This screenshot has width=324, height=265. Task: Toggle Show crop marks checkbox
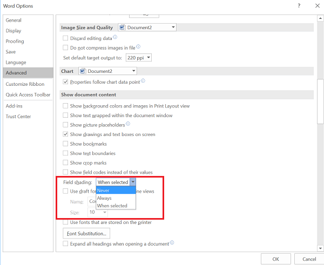coord(66,162)
